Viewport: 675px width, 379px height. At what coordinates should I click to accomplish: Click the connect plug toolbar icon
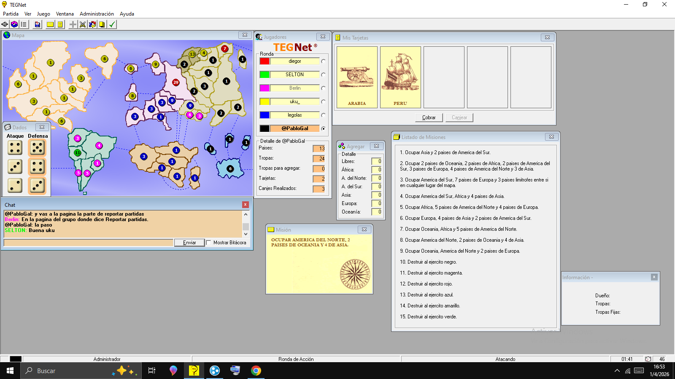5,24
